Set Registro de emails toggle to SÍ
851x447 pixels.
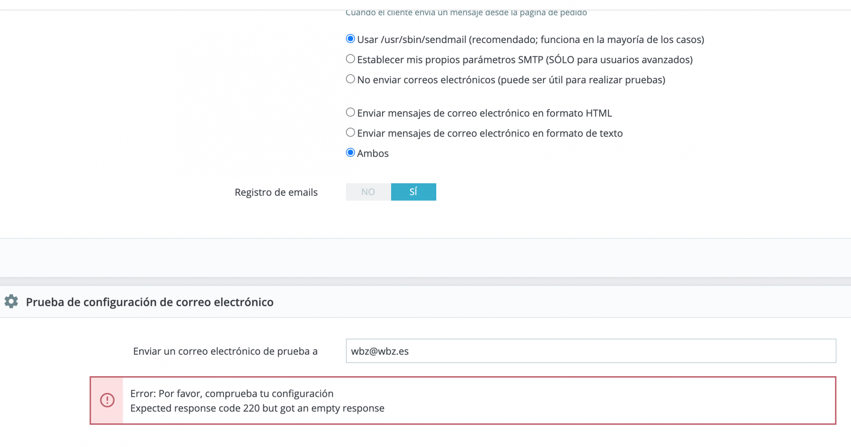[x=413, y=192]
